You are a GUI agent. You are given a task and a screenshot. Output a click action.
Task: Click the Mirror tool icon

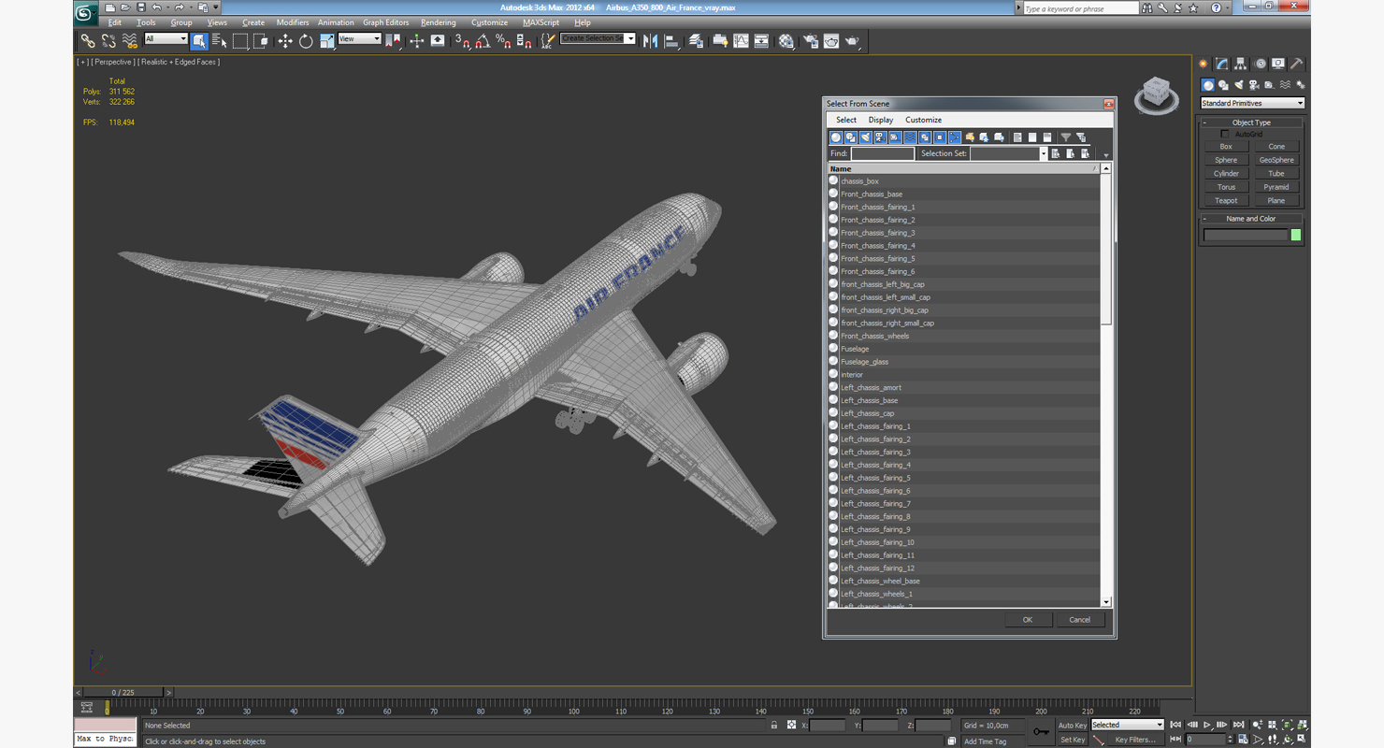pos(651,40)
